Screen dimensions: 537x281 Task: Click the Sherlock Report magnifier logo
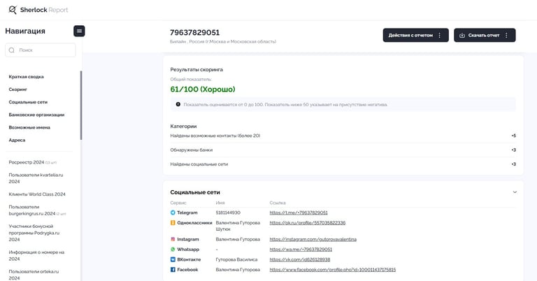(x=13, y=10)
